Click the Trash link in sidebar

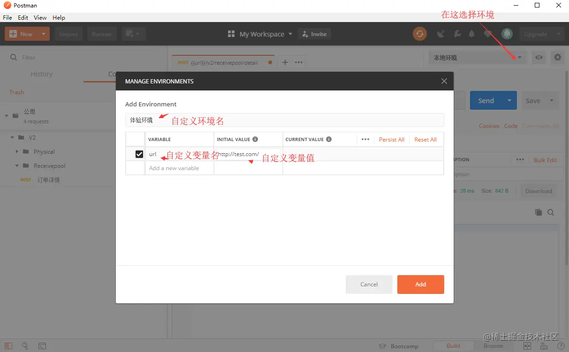pos(16,92)
